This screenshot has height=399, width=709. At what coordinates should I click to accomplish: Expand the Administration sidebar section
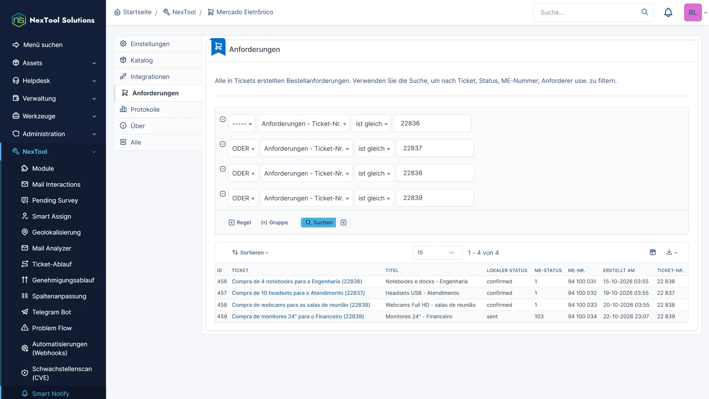click(54, 134)
